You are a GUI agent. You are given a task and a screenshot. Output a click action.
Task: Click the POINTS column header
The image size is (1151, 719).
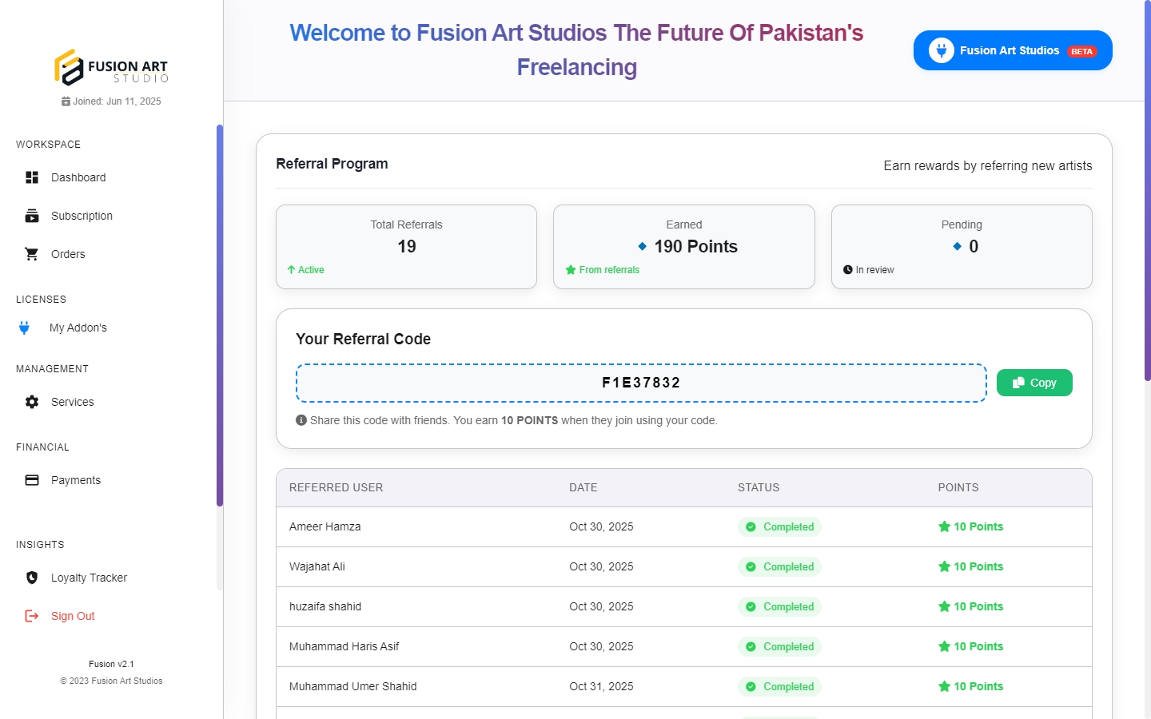point(958,487)
